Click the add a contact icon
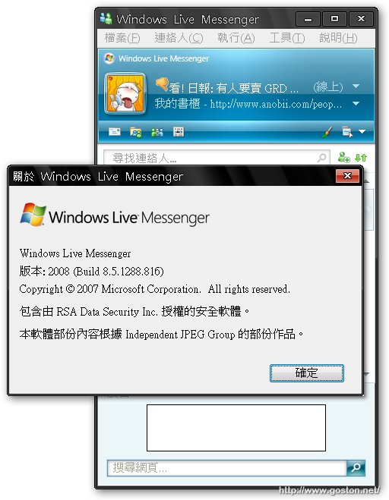Image resolution: width=389 pixels, height=500 pixels. 343,157
